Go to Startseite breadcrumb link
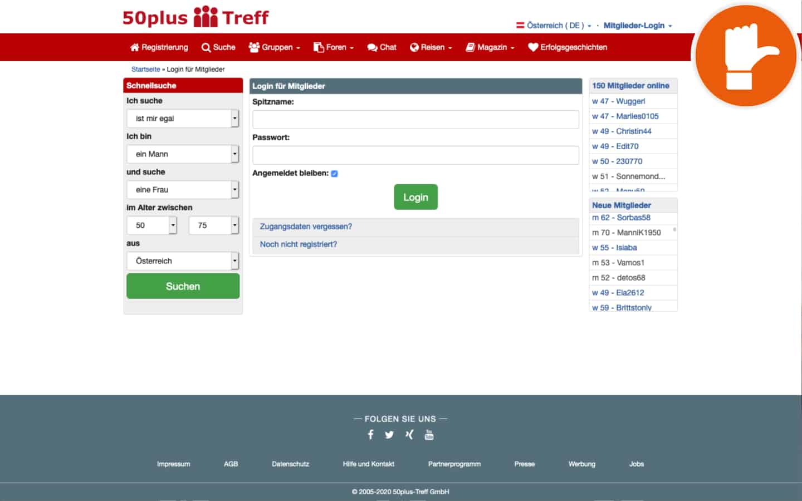This screenshot has height=501, width=802. [x=145, y=70]
